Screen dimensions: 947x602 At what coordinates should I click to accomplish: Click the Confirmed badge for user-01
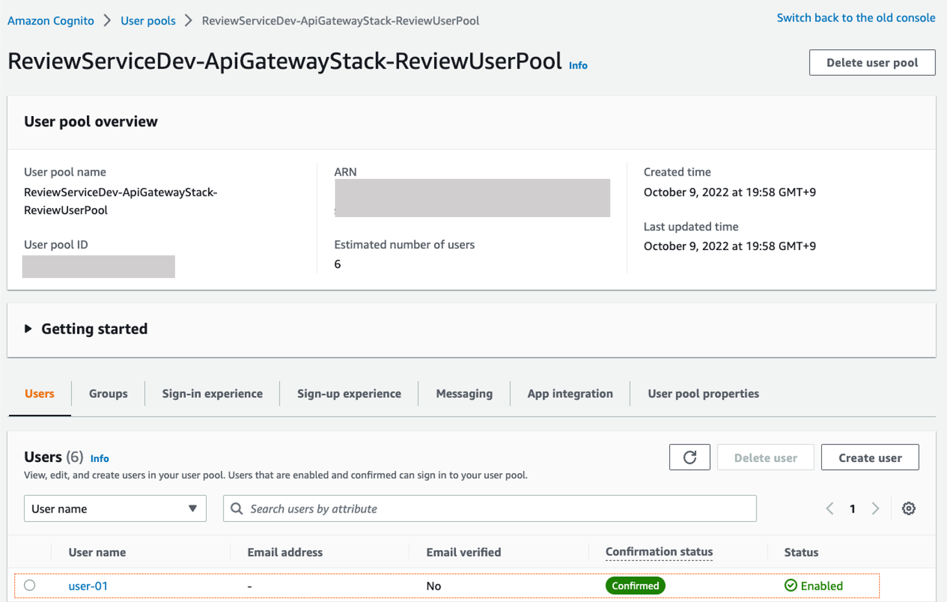tap(635, 586)
